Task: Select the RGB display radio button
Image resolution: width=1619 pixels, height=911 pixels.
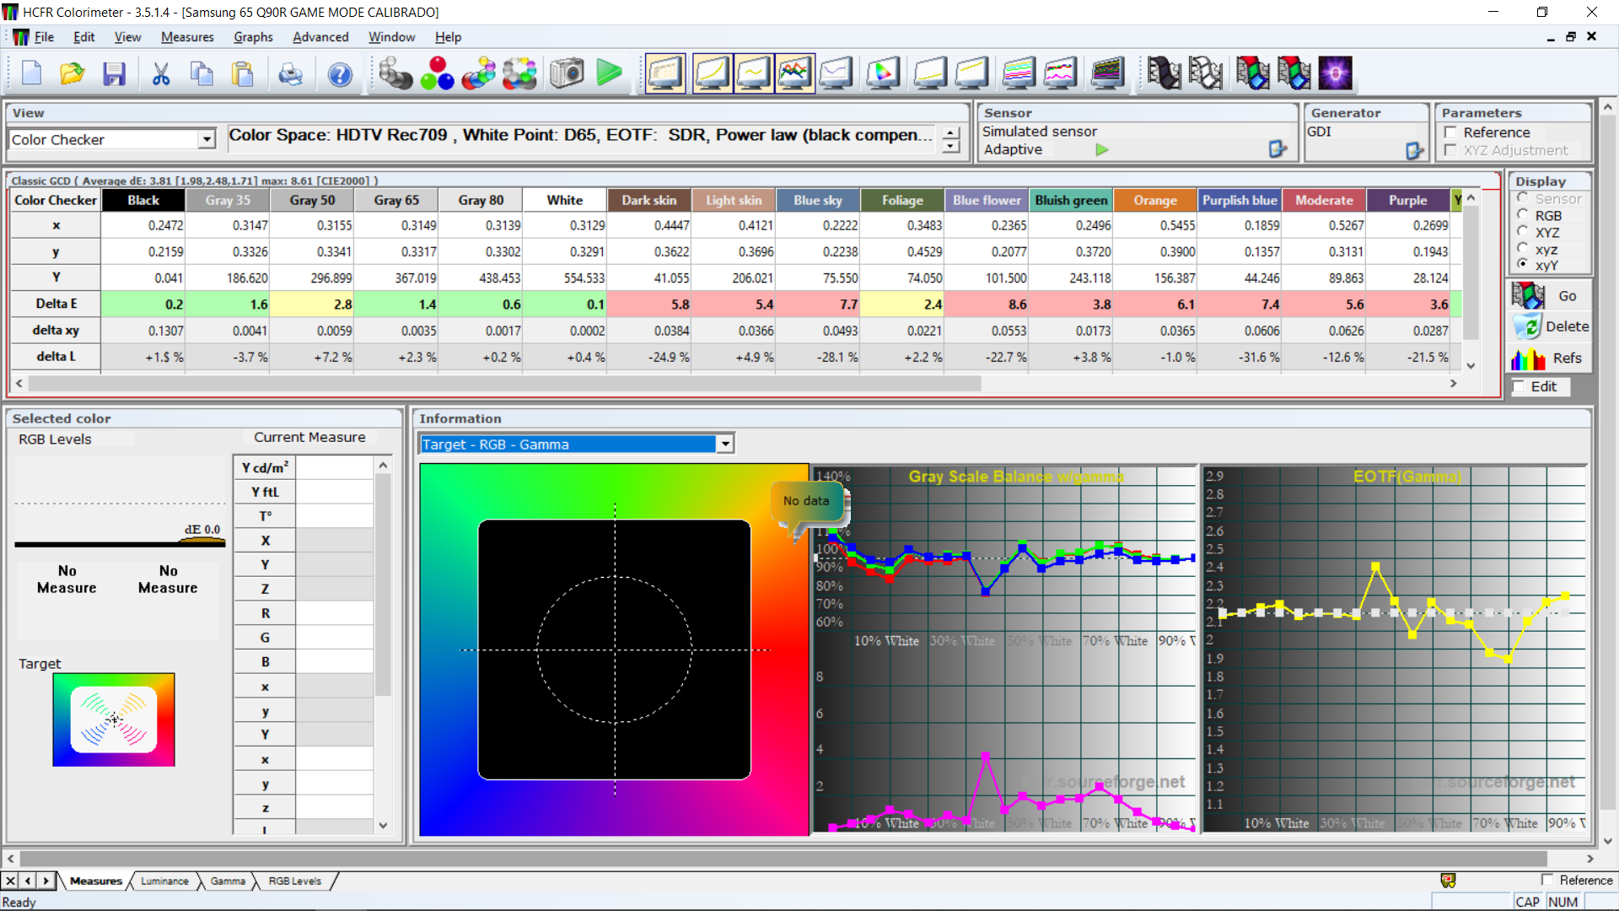Action: pos(1523,215)
